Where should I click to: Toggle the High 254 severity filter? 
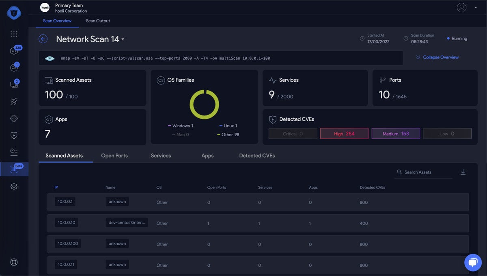345,134
